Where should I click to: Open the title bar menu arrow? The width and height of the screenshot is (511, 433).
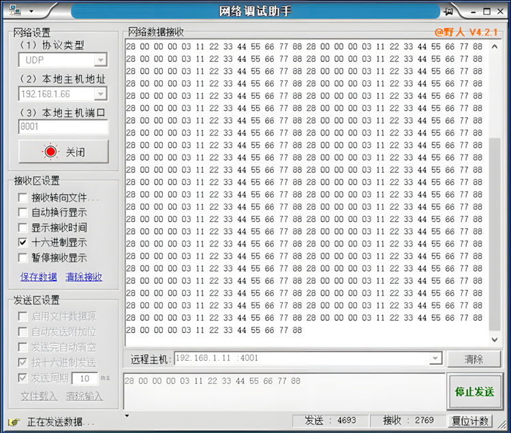pos(31,12)
